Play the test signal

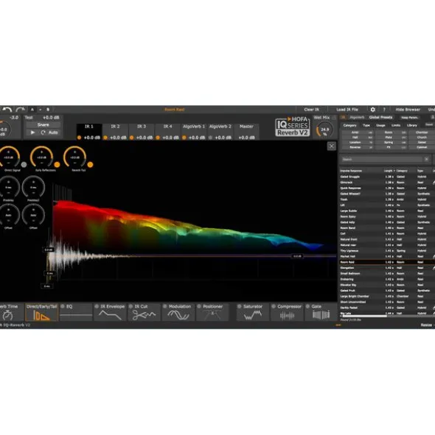click(x=32, y=132)
